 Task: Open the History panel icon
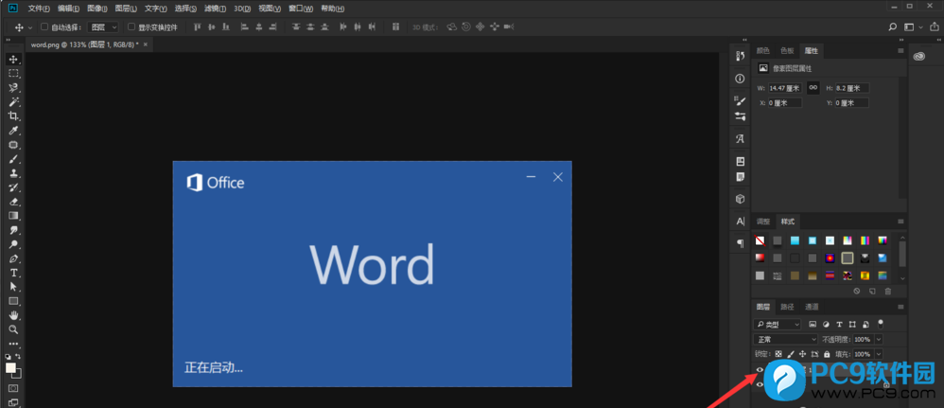(x=740, y=56)
